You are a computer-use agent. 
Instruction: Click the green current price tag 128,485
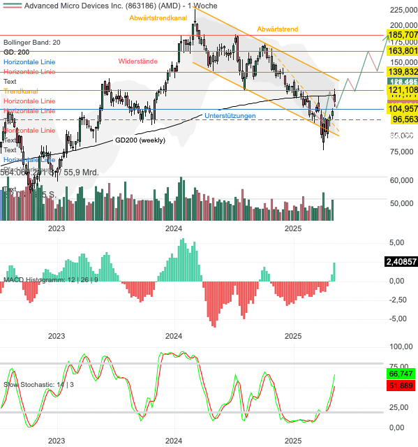point(403,82)
